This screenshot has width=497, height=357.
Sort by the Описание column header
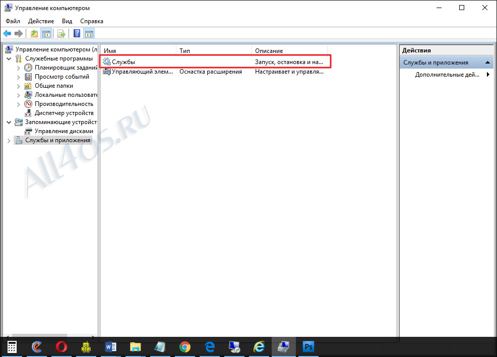[x=289, y=51]
